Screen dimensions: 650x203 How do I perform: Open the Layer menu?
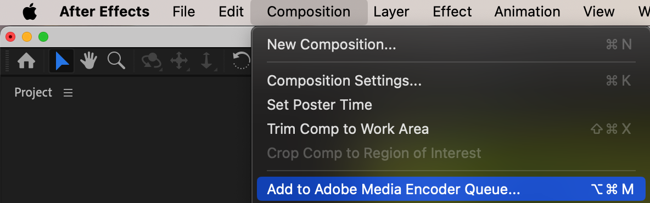pyautogui.click(x=392, y=12)
